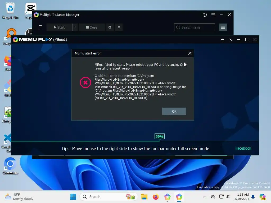
Task: Open File Explorer from taskbar
Action: click(144, 197)
